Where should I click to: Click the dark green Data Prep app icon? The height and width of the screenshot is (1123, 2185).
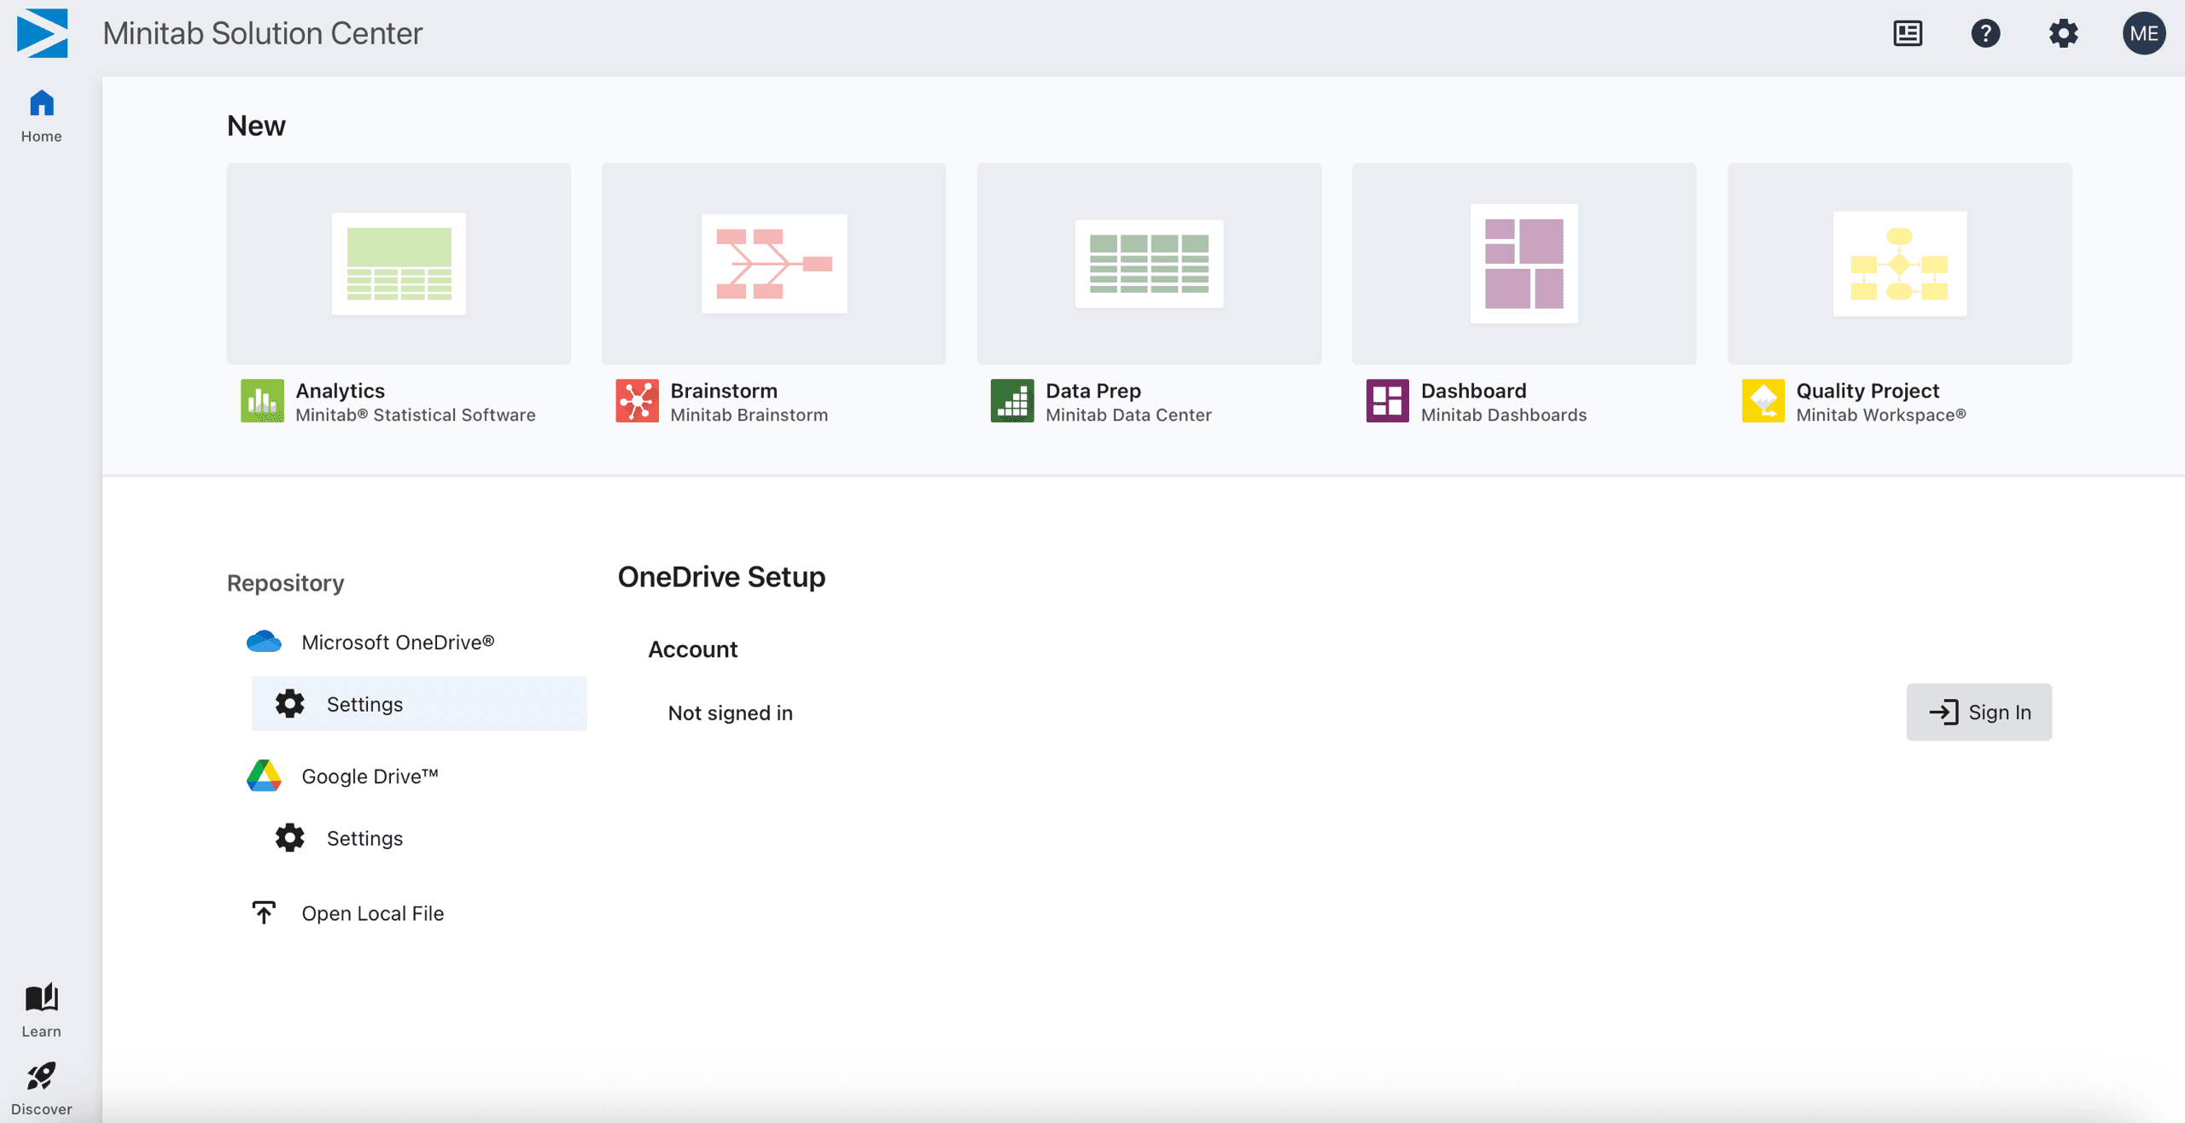click(1012, 401)
